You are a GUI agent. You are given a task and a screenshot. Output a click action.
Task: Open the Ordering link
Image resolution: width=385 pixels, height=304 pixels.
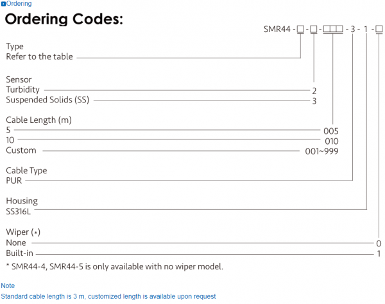click(19, 4)
